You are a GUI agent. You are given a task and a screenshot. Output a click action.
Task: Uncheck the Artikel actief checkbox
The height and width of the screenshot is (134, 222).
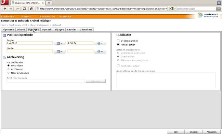click(118, 45)
